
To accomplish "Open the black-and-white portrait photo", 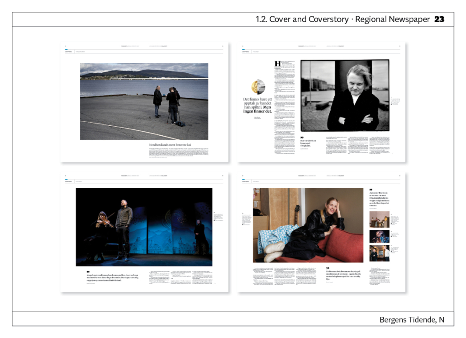I will point(345,95).
